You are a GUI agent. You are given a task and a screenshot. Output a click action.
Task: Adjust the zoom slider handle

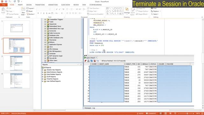187,113
